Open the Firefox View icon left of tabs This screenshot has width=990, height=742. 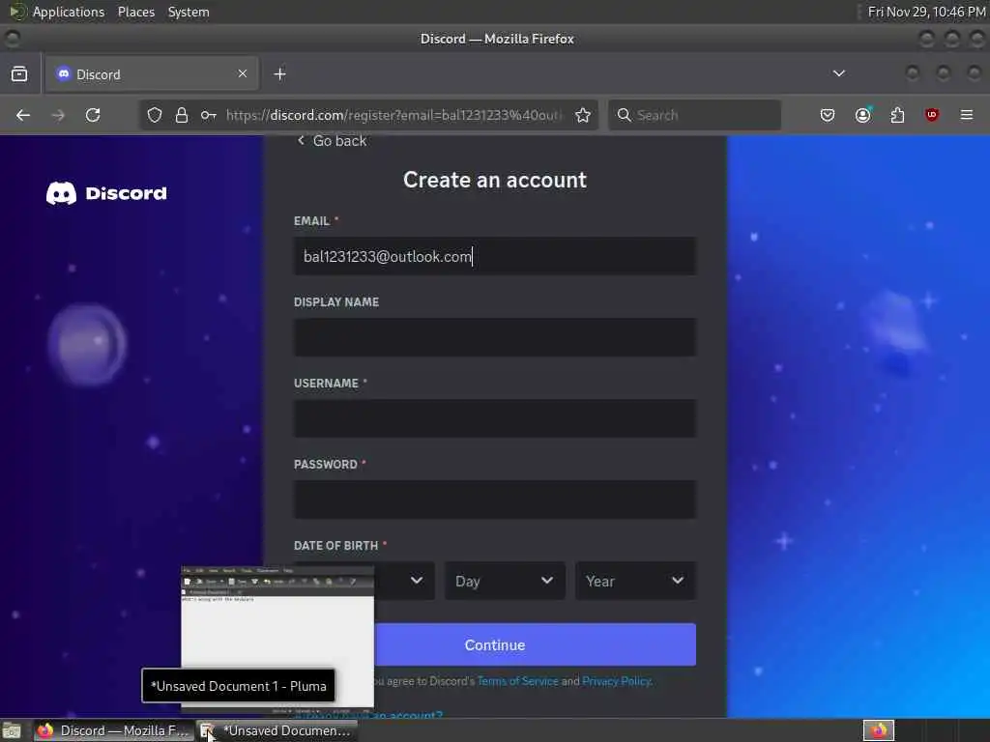[x=19, y=73]
